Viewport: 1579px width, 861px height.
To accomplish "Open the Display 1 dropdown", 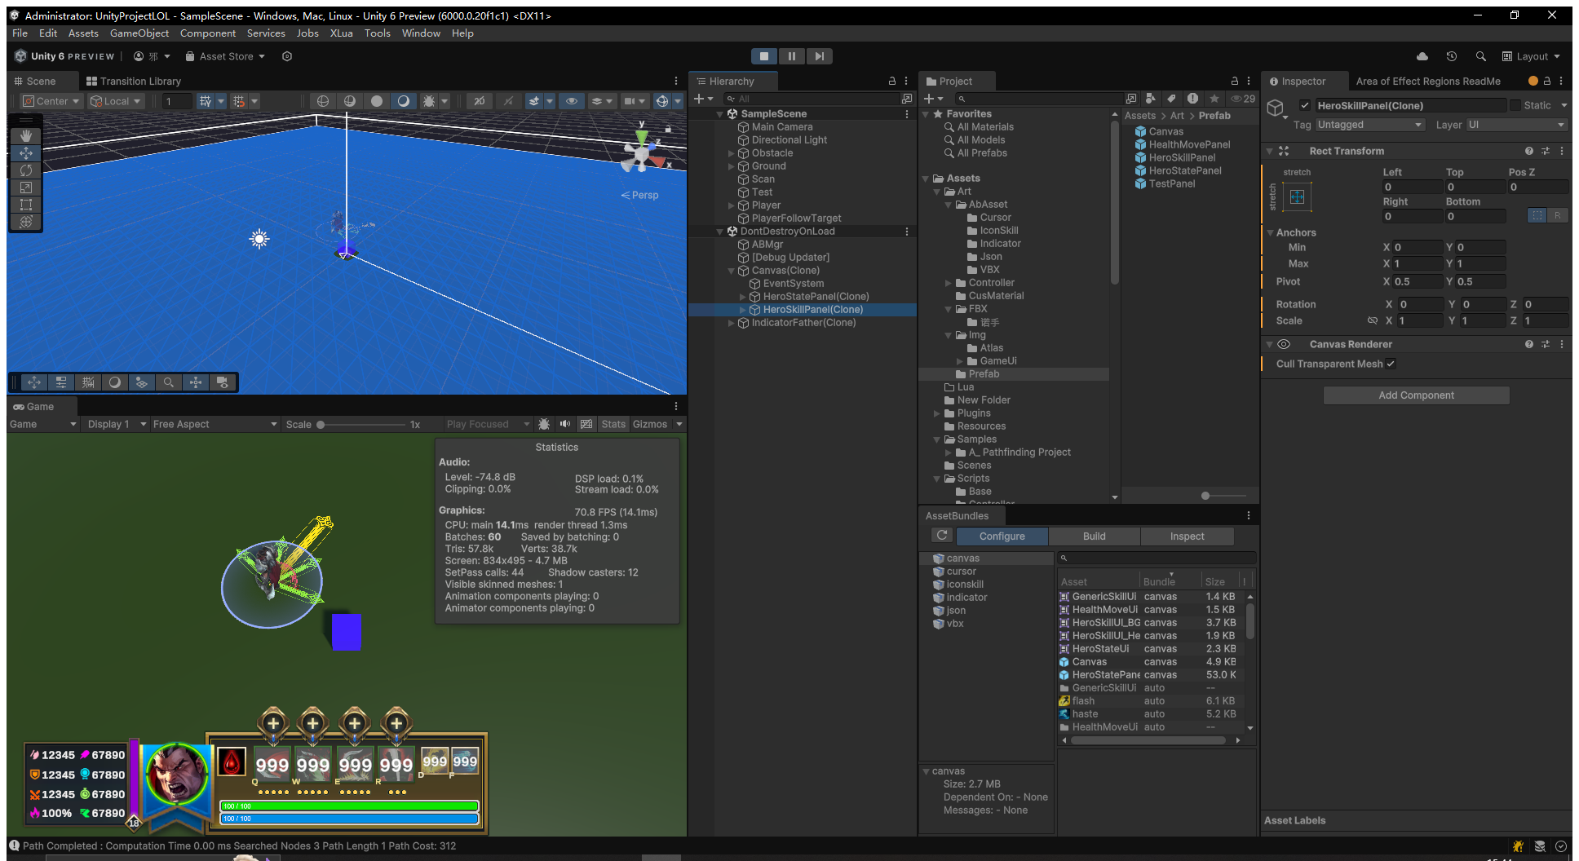I will (x=117, y=424).
